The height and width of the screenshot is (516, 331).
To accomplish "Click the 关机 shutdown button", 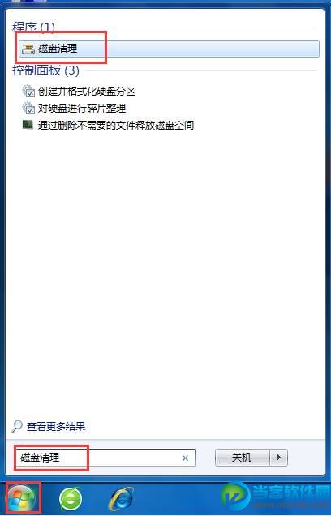I will [243, 458].
